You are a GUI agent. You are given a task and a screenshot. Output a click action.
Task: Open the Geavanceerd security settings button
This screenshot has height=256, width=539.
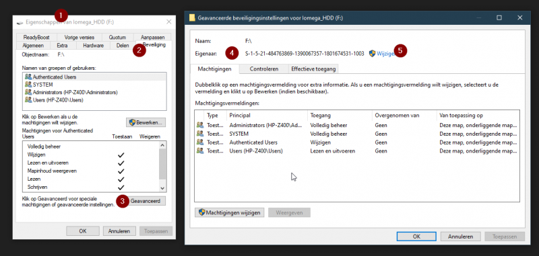click(145, 201)
